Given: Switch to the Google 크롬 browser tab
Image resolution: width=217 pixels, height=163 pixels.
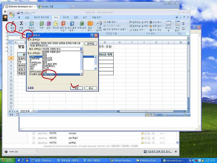Looking at the screenshot, I should click(53, 7).
